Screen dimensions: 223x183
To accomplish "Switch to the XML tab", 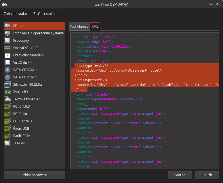I will tap(95, 27).
